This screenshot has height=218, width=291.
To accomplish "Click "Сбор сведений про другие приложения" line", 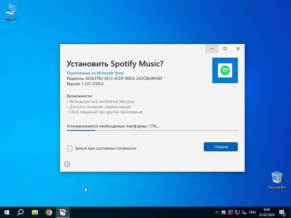I will point(105,112).
